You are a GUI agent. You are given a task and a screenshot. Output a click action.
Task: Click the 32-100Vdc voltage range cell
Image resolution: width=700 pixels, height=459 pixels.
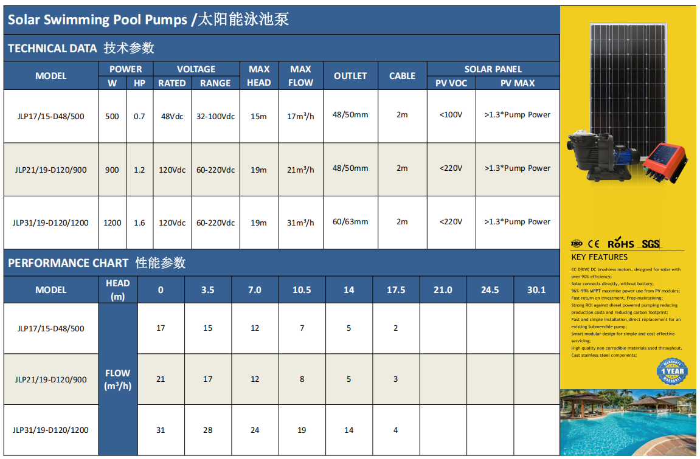(x=215, y=116)
